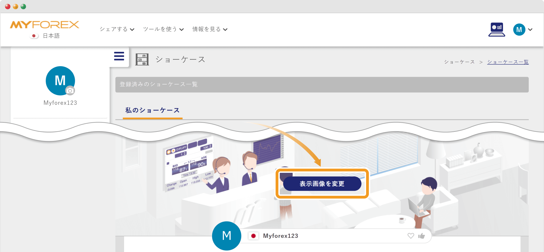Click the 表示画像を変更 button
The width and height of the screenshot is (544, 252).
(x=322, y=183)
